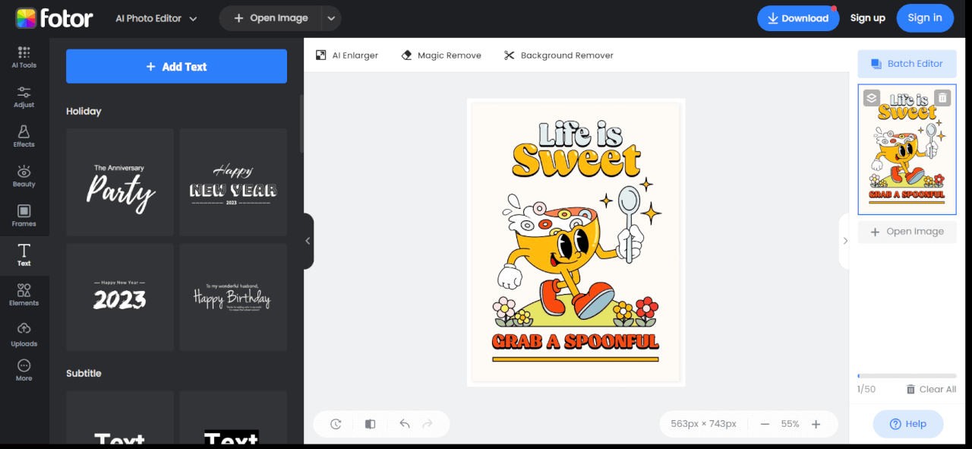Select Magic Remove from the top toolbar
Screen dimensions: 972x449
coord(440,55)
